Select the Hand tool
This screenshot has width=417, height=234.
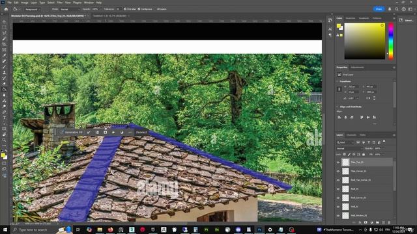pyautogui.click(x=4, y=135)
